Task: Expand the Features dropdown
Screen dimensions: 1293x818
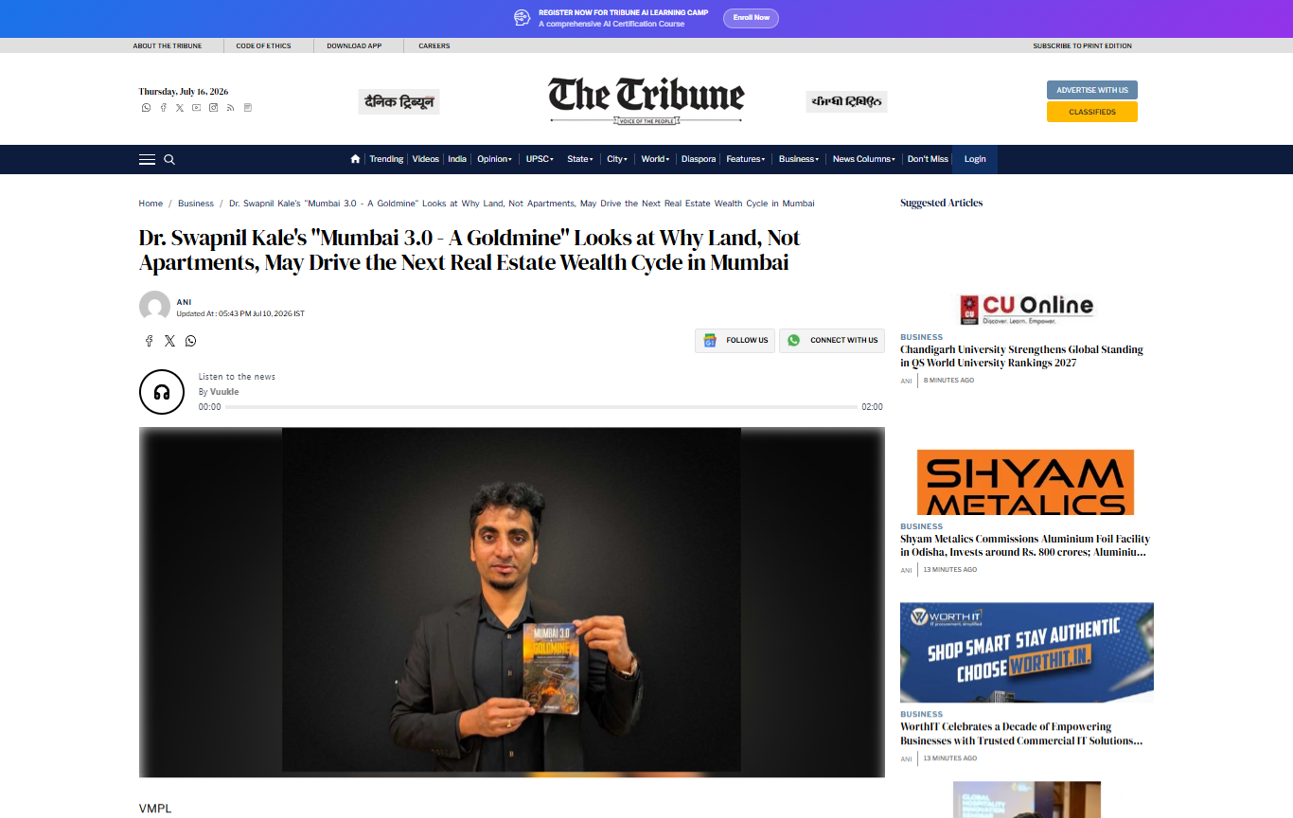Action: pyautogui.click(x=746, y=159)
